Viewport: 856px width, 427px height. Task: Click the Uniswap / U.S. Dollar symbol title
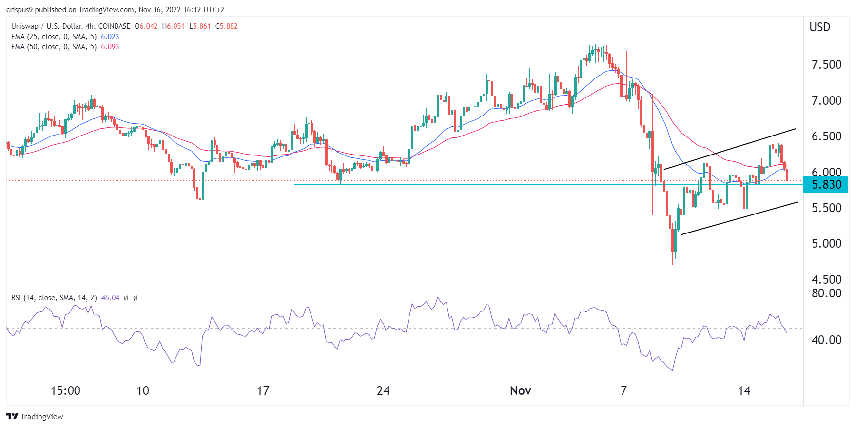click(71, 26)
